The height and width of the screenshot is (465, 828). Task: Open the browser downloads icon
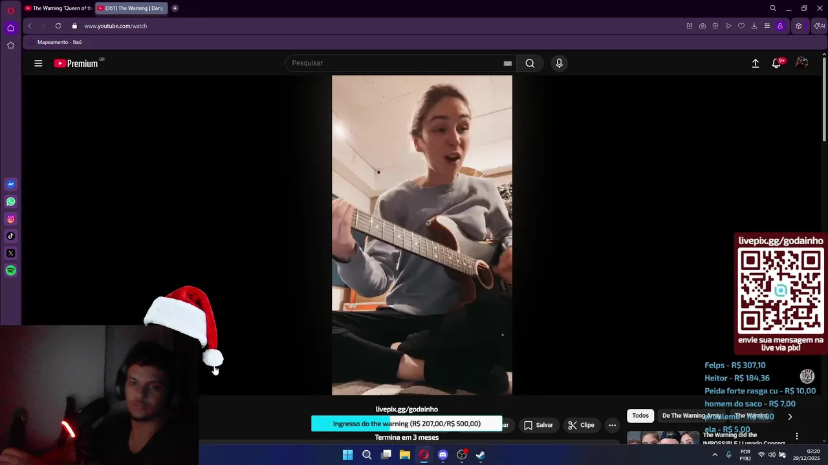(x=754, y=26)
